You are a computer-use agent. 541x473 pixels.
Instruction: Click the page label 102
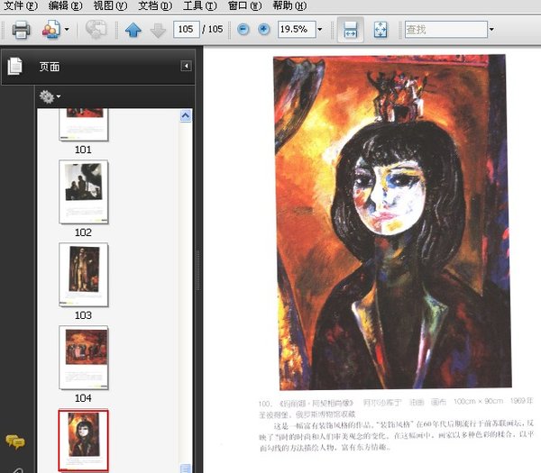tap(83, 232)
